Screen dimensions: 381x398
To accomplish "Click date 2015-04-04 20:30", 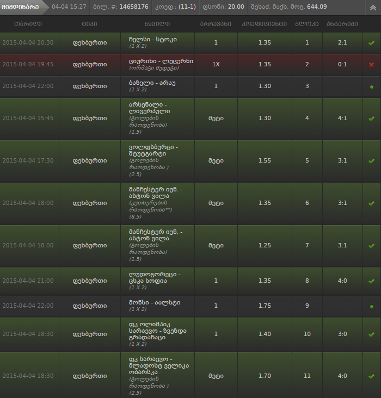I will coord(28,42).
